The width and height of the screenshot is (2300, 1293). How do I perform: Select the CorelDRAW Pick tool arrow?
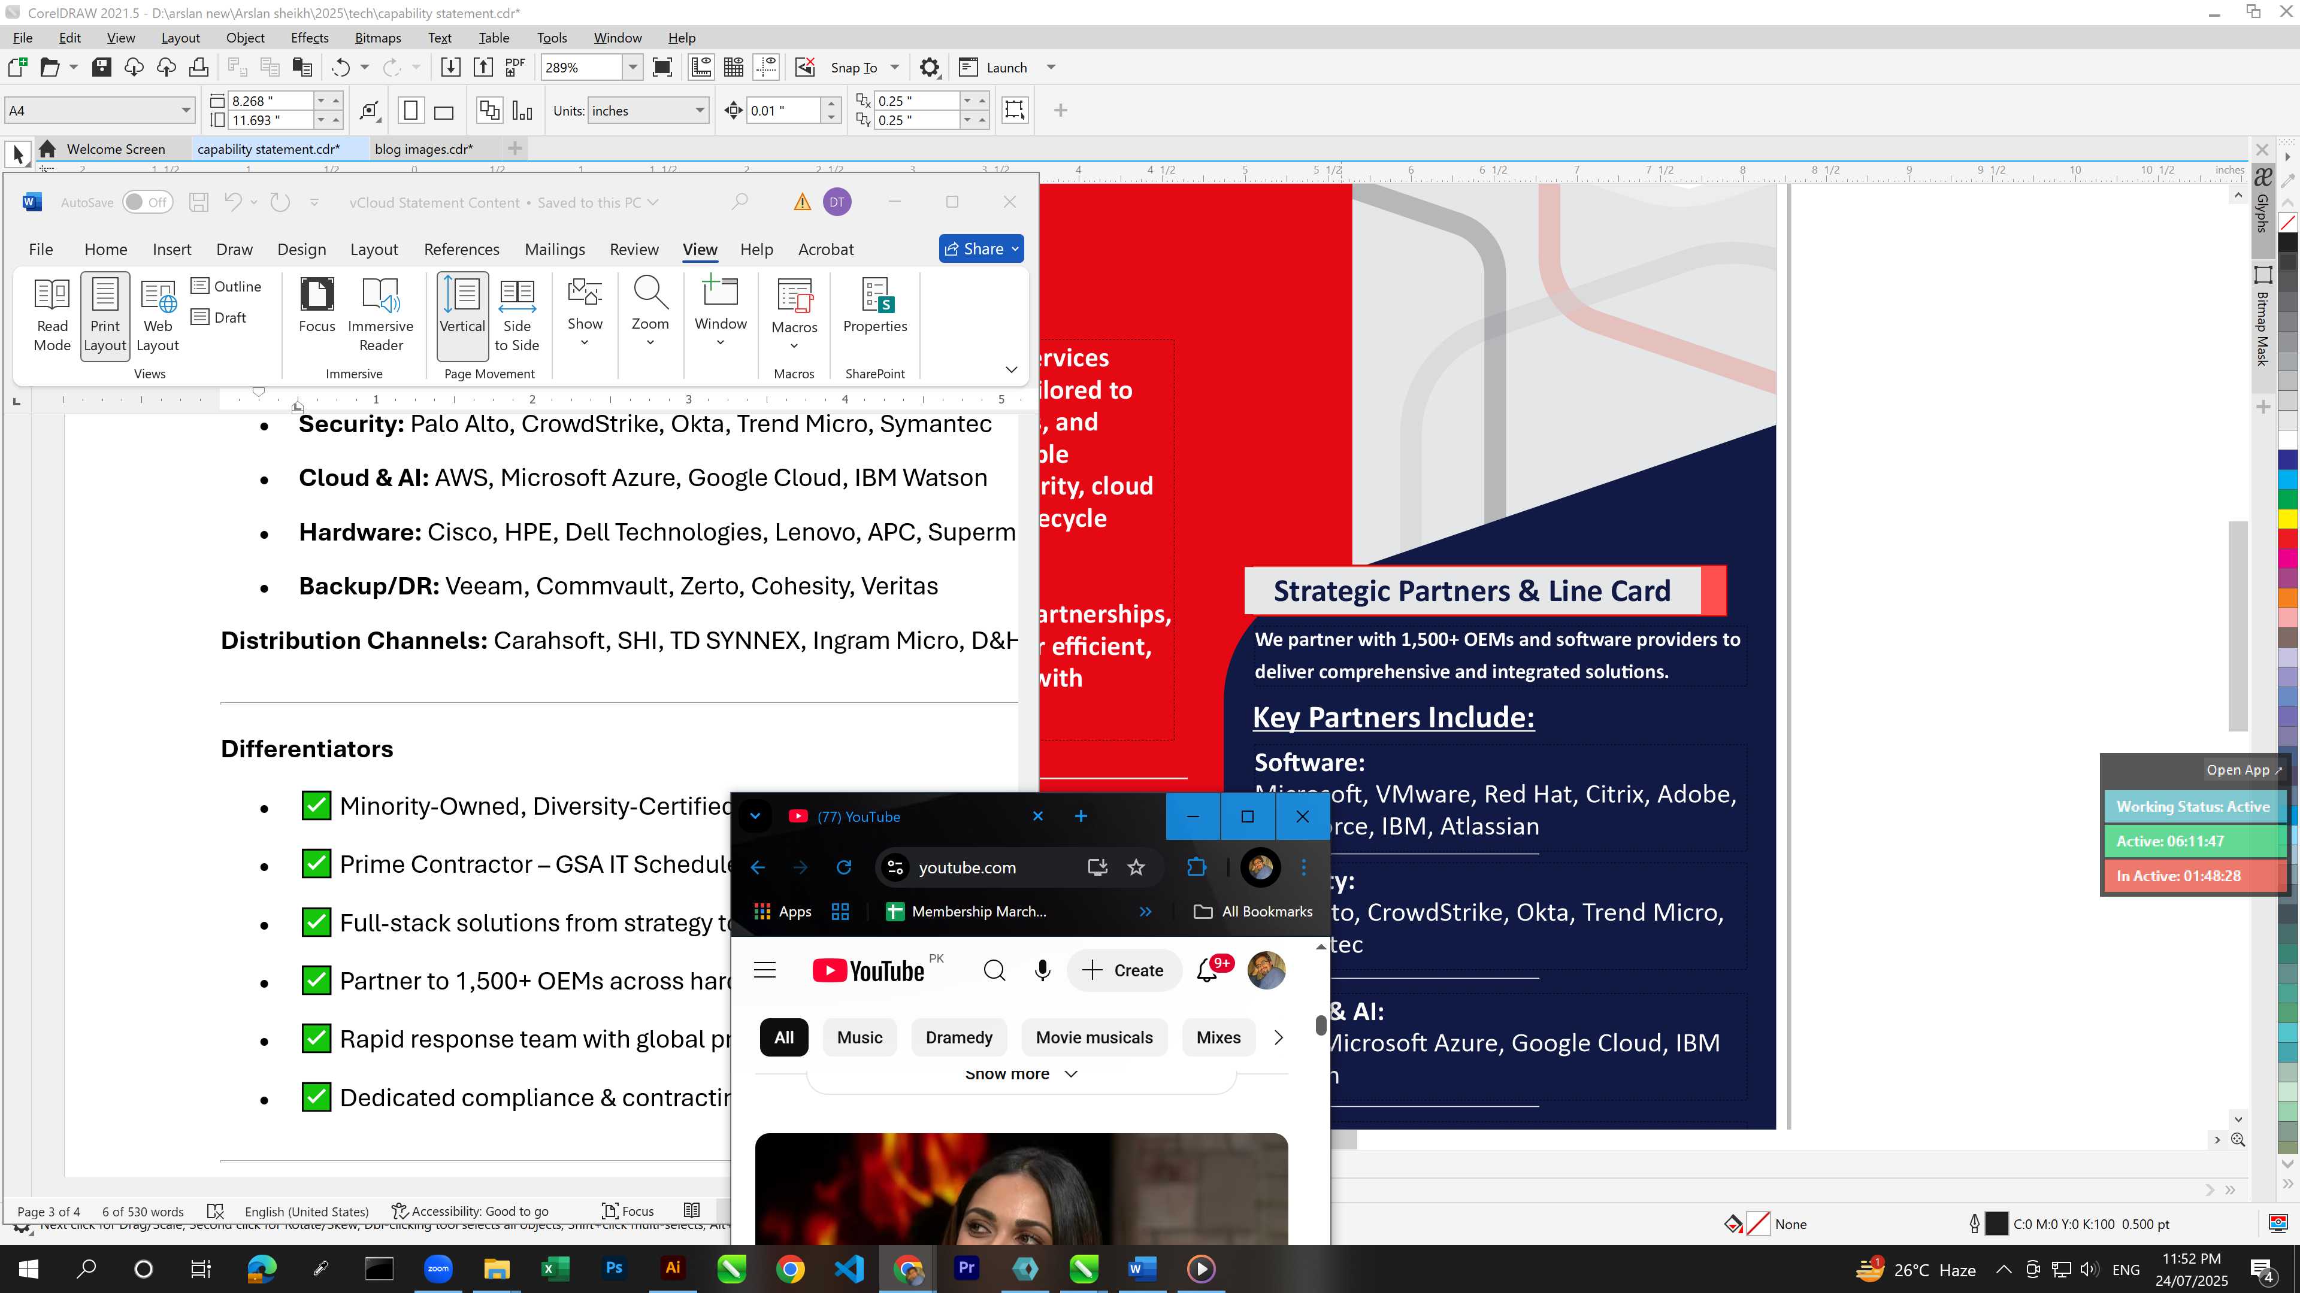18,153
